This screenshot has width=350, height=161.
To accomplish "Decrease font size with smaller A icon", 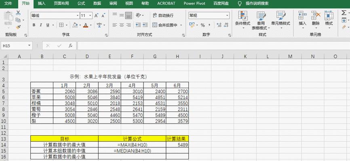I will [103, 16].
